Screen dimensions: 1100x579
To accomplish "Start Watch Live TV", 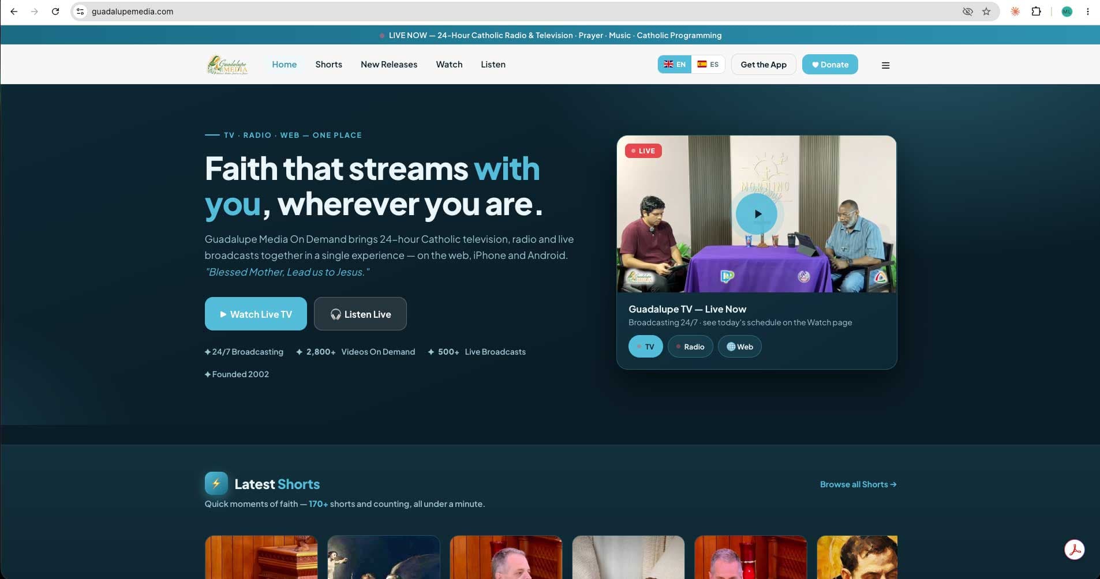I will pos(256,314).
